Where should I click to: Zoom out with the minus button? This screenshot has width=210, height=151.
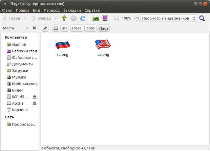(116, 18)
